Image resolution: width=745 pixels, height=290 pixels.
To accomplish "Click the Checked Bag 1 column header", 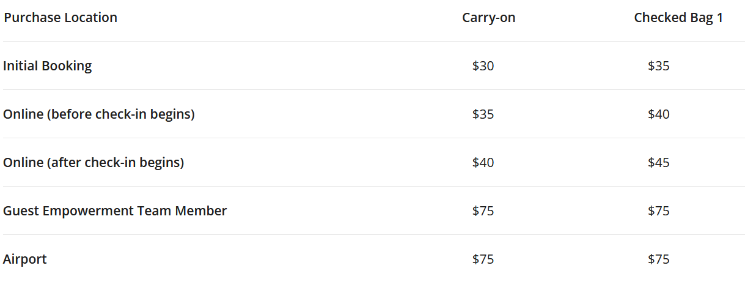I will (678, 18).
